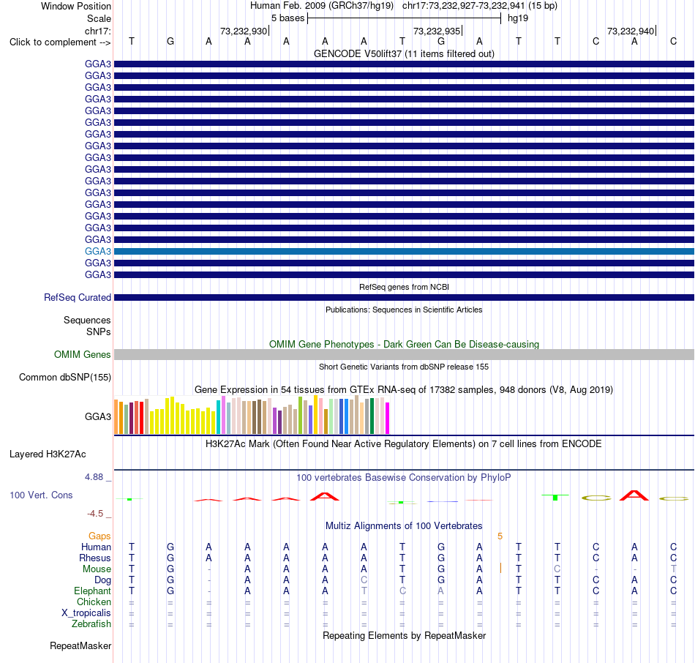Click the Chicken alignment row label
Screen dimensions: 695x663
[x=94, y=602]
